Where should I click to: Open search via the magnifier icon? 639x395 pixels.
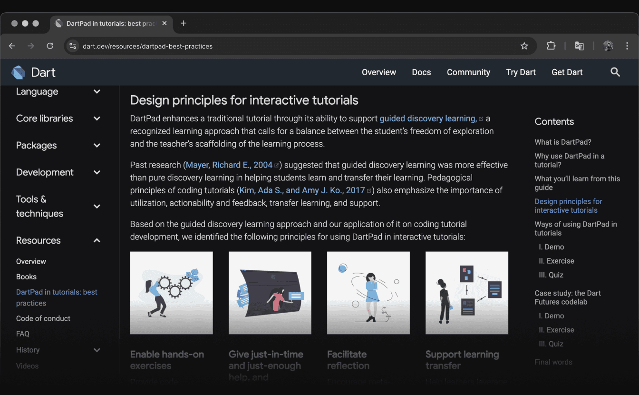pos(615,72)
